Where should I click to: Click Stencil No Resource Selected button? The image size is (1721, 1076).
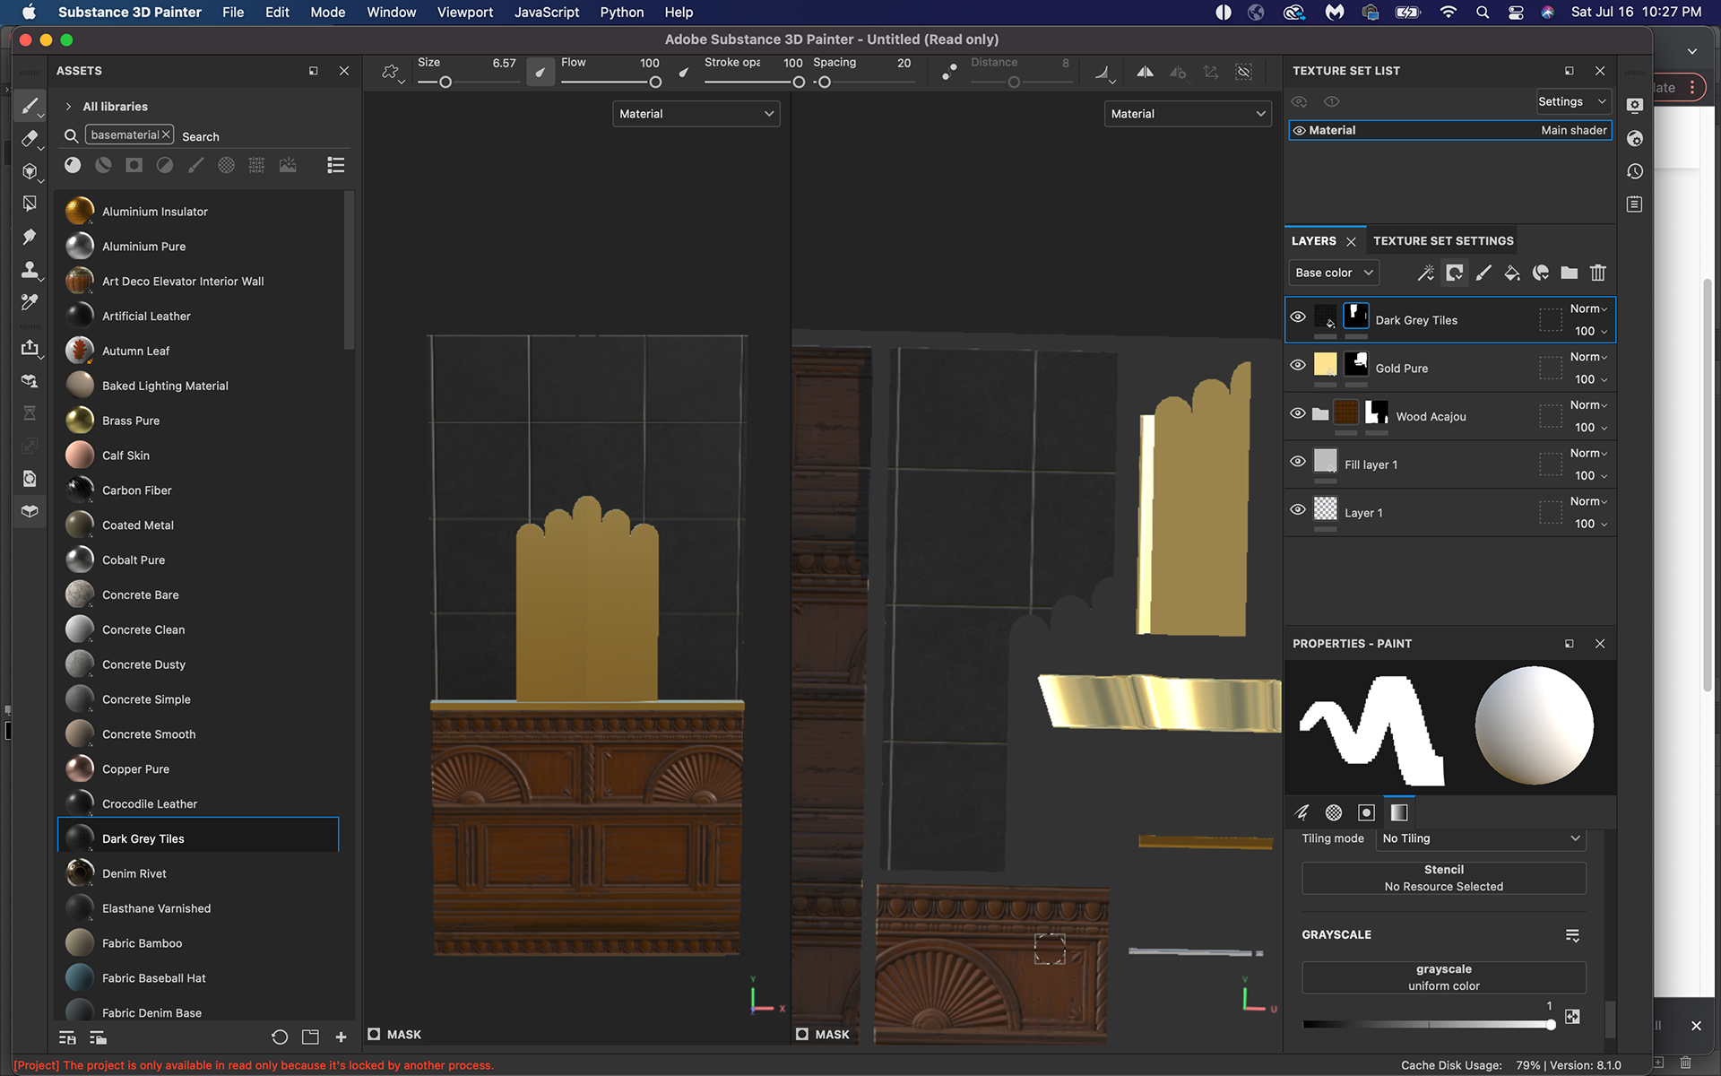pos(1443,878)
